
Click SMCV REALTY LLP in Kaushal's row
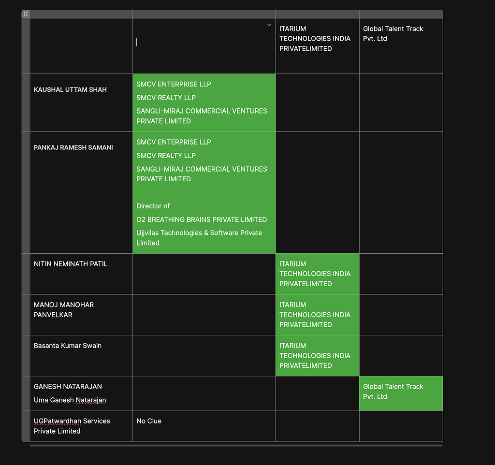coord(166,98)
